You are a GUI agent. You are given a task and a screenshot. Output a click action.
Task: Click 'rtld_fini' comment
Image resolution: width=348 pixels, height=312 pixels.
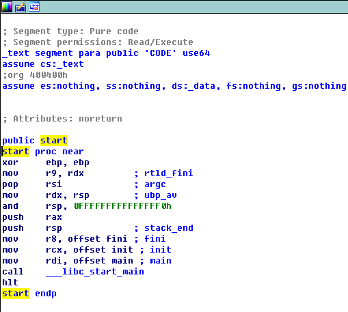[169, 173]
